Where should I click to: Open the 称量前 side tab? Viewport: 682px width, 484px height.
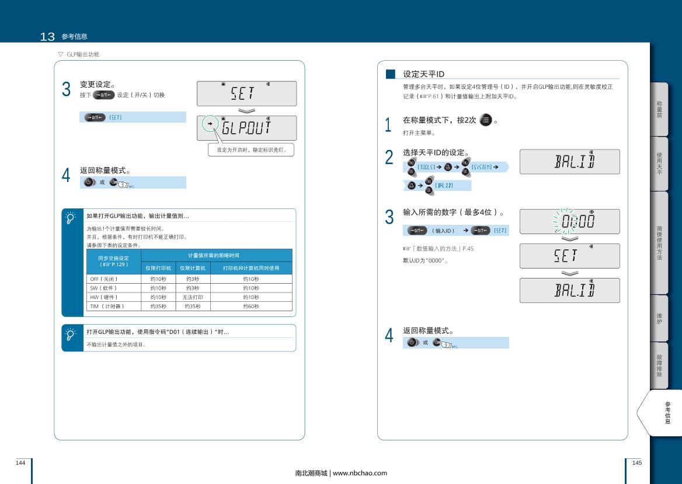coord(659,109)
